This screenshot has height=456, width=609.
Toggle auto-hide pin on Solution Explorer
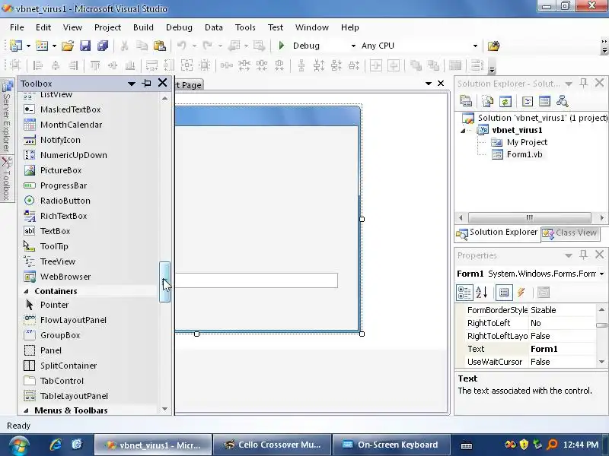point(583,83)
